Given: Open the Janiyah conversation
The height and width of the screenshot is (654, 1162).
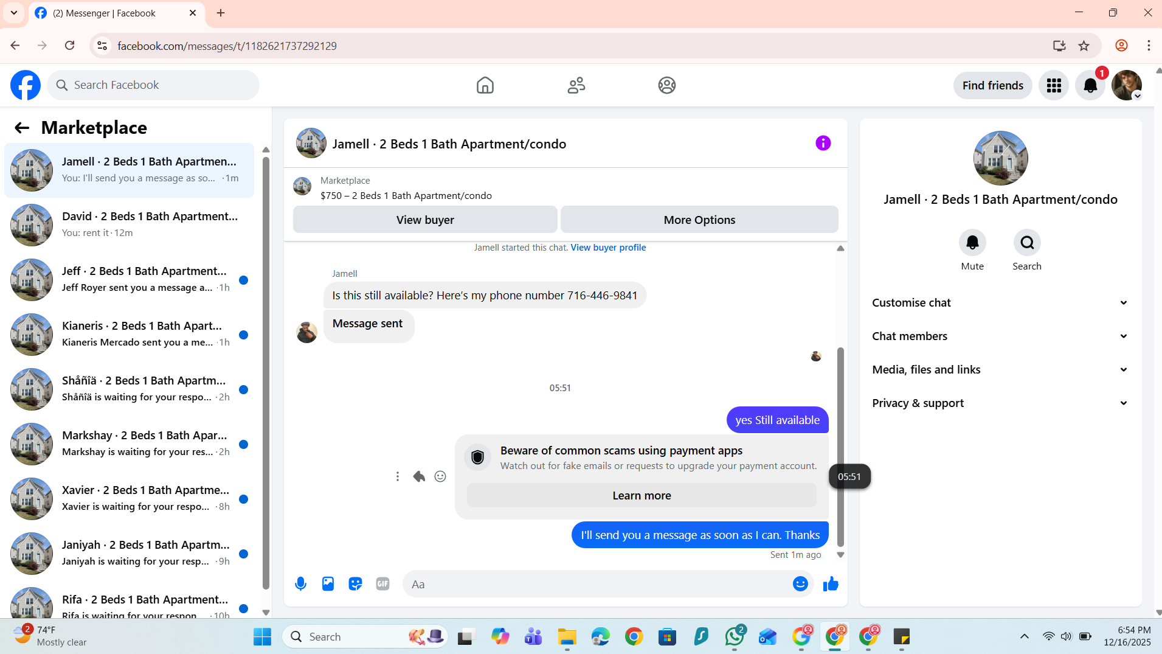Looking at the screenshot, I should [x=129, y=554].
